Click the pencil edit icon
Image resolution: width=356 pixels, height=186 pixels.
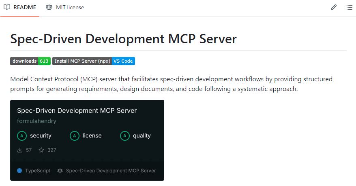(334, 7)
